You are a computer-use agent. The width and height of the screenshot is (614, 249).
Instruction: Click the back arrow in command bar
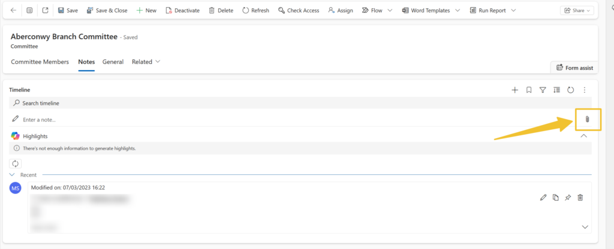13,10
